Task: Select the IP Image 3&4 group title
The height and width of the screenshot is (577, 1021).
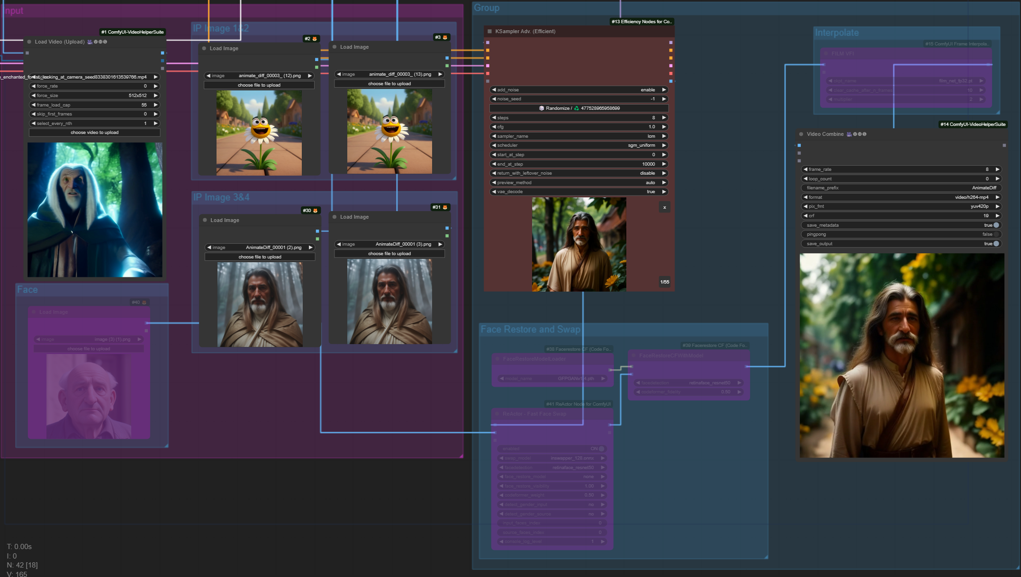Action: pos(221,197)
